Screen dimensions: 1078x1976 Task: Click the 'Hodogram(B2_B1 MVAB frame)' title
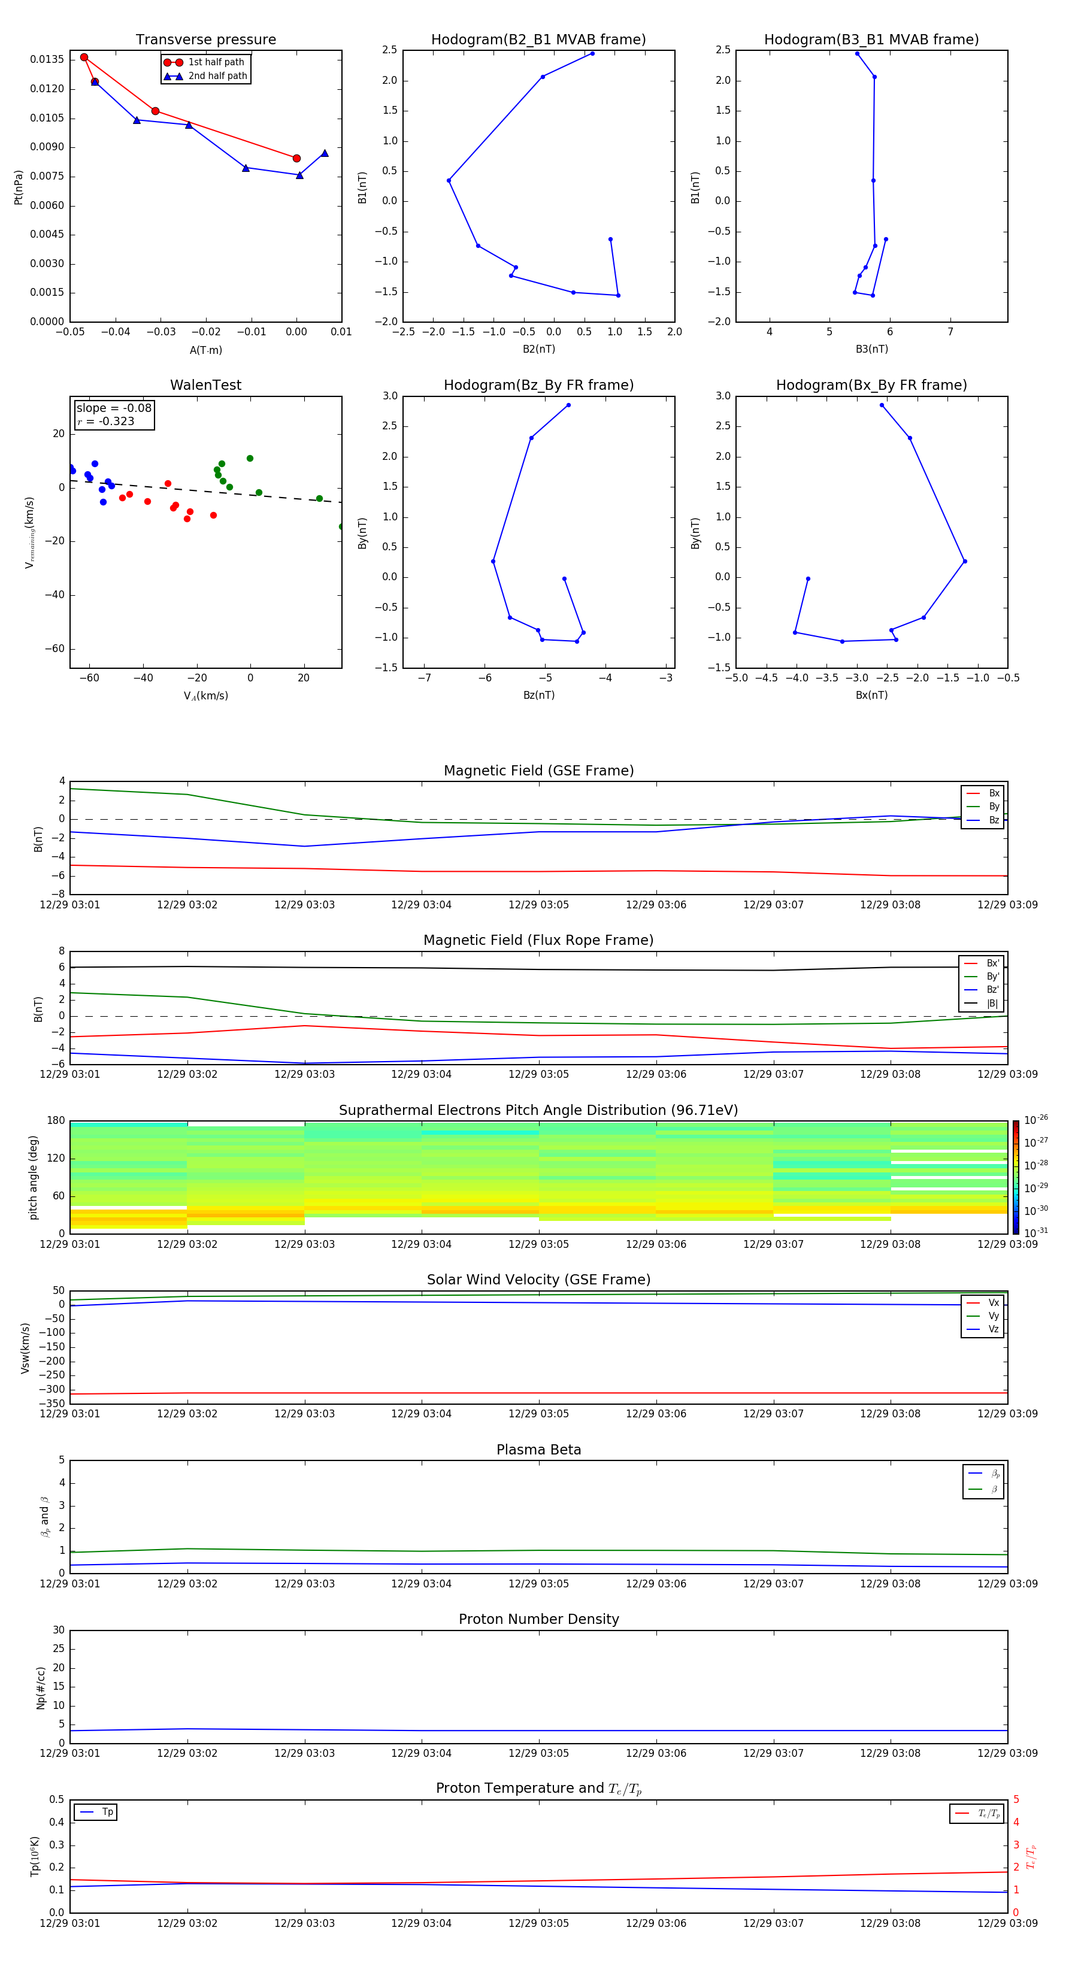(x=538, y=40)
